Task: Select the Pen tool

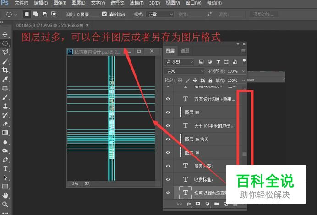Action: click(5, 160)
